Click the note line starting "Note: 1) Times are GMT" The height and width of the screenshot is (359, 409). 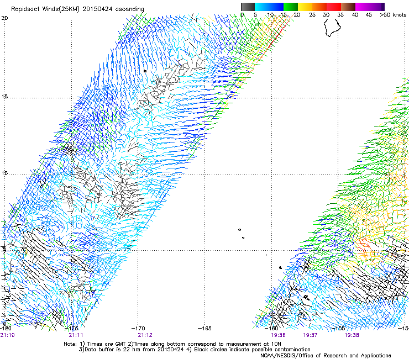(172, 344)
